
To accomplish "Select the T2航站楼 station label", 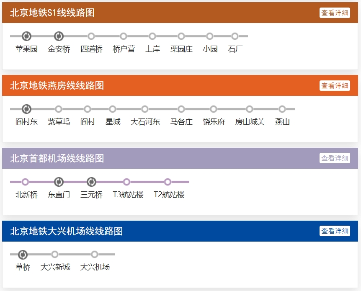I will (169, 195).
